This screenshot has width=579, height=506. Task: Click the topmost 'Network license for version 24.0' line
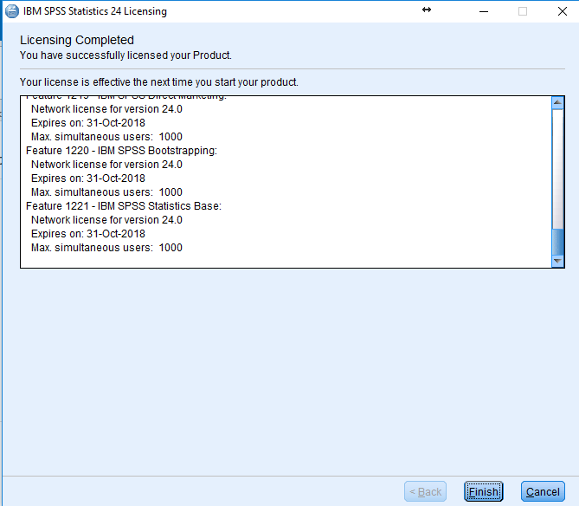coord(106,108)
